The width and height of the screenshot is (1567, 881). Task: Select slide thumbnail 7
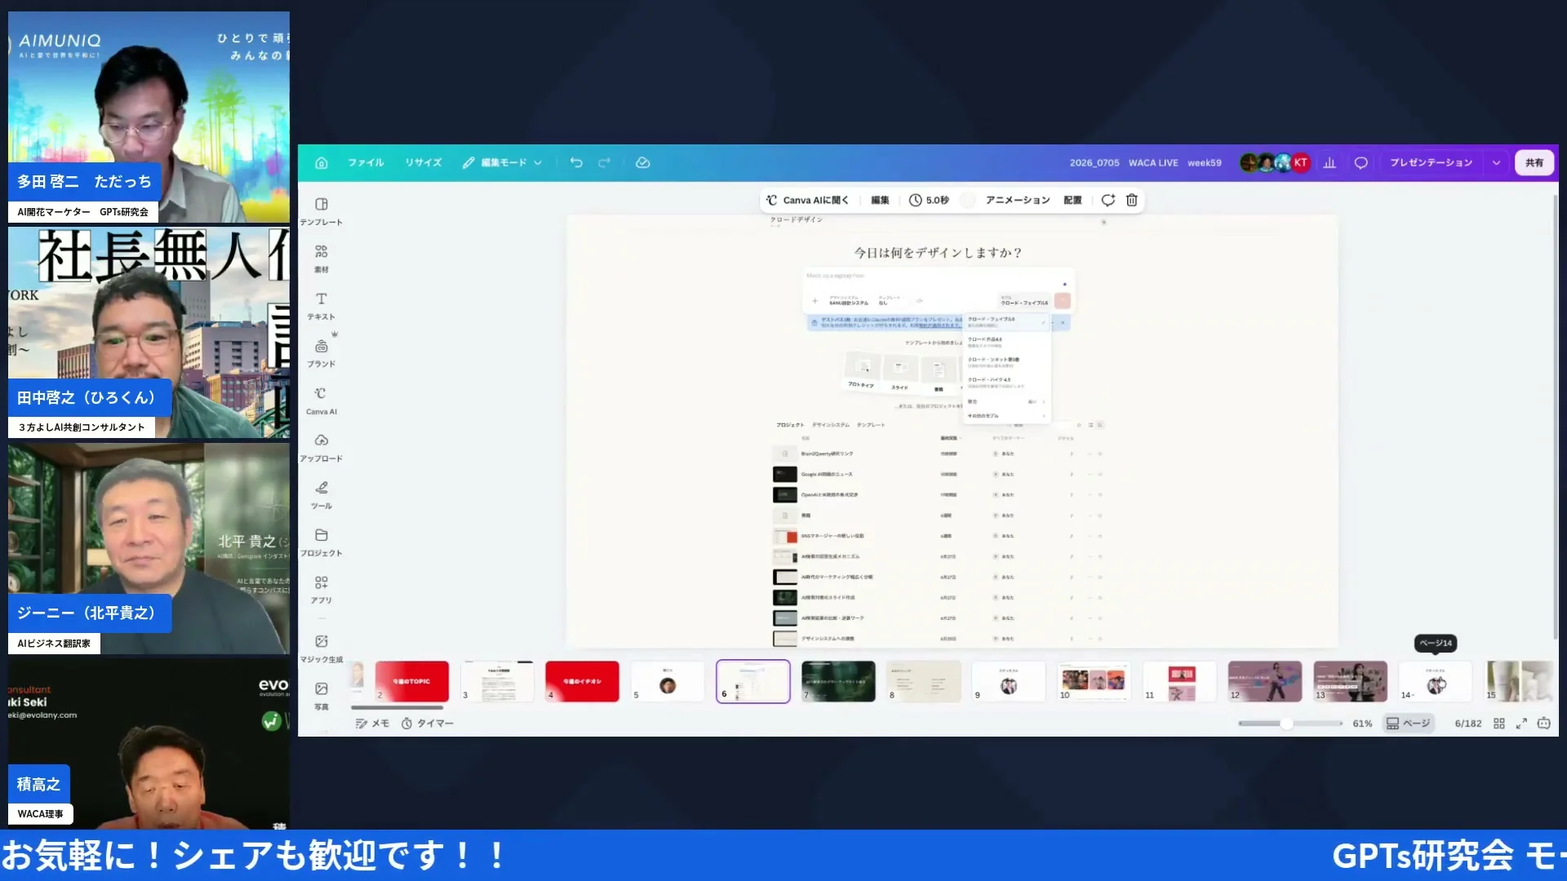pyautogui.click(x=838, y=681)
